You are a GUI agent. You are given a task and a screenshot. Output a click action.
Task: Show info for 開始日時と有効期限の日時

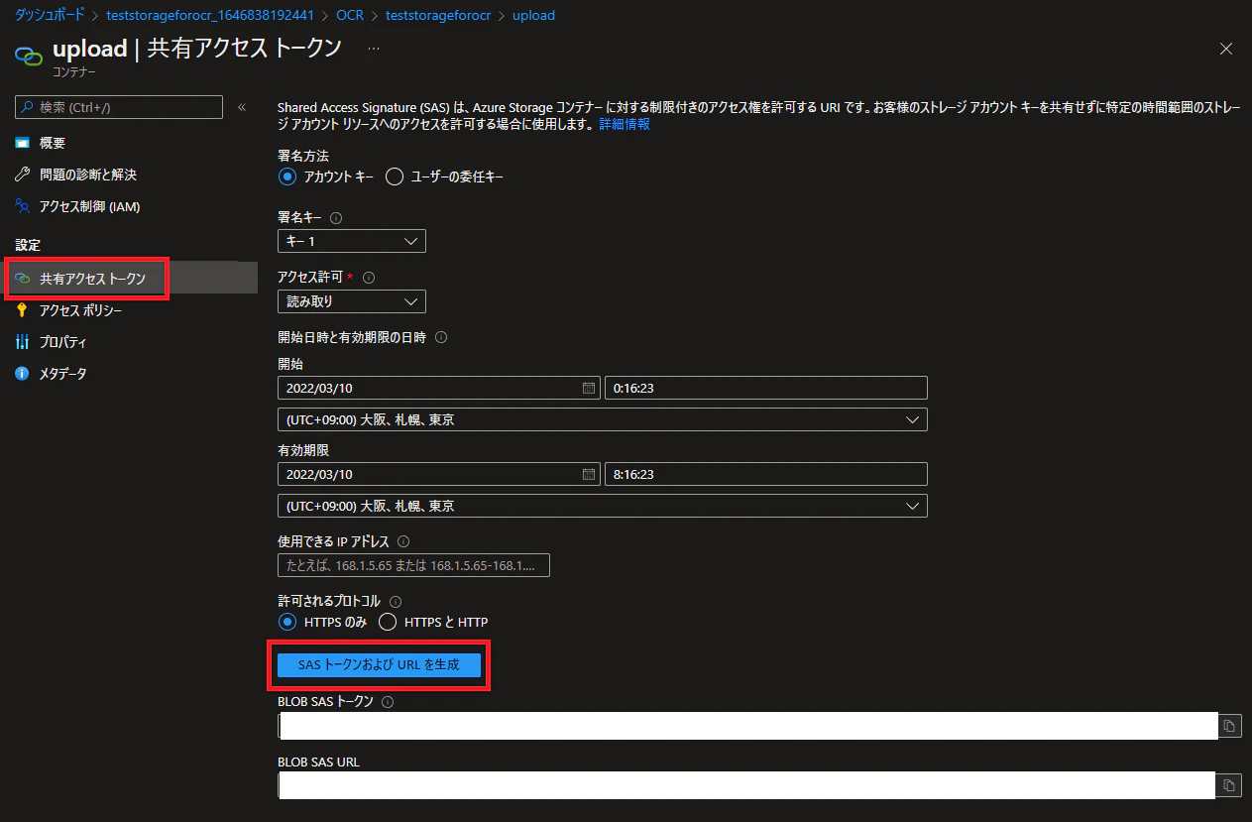(x=441, y=338)
